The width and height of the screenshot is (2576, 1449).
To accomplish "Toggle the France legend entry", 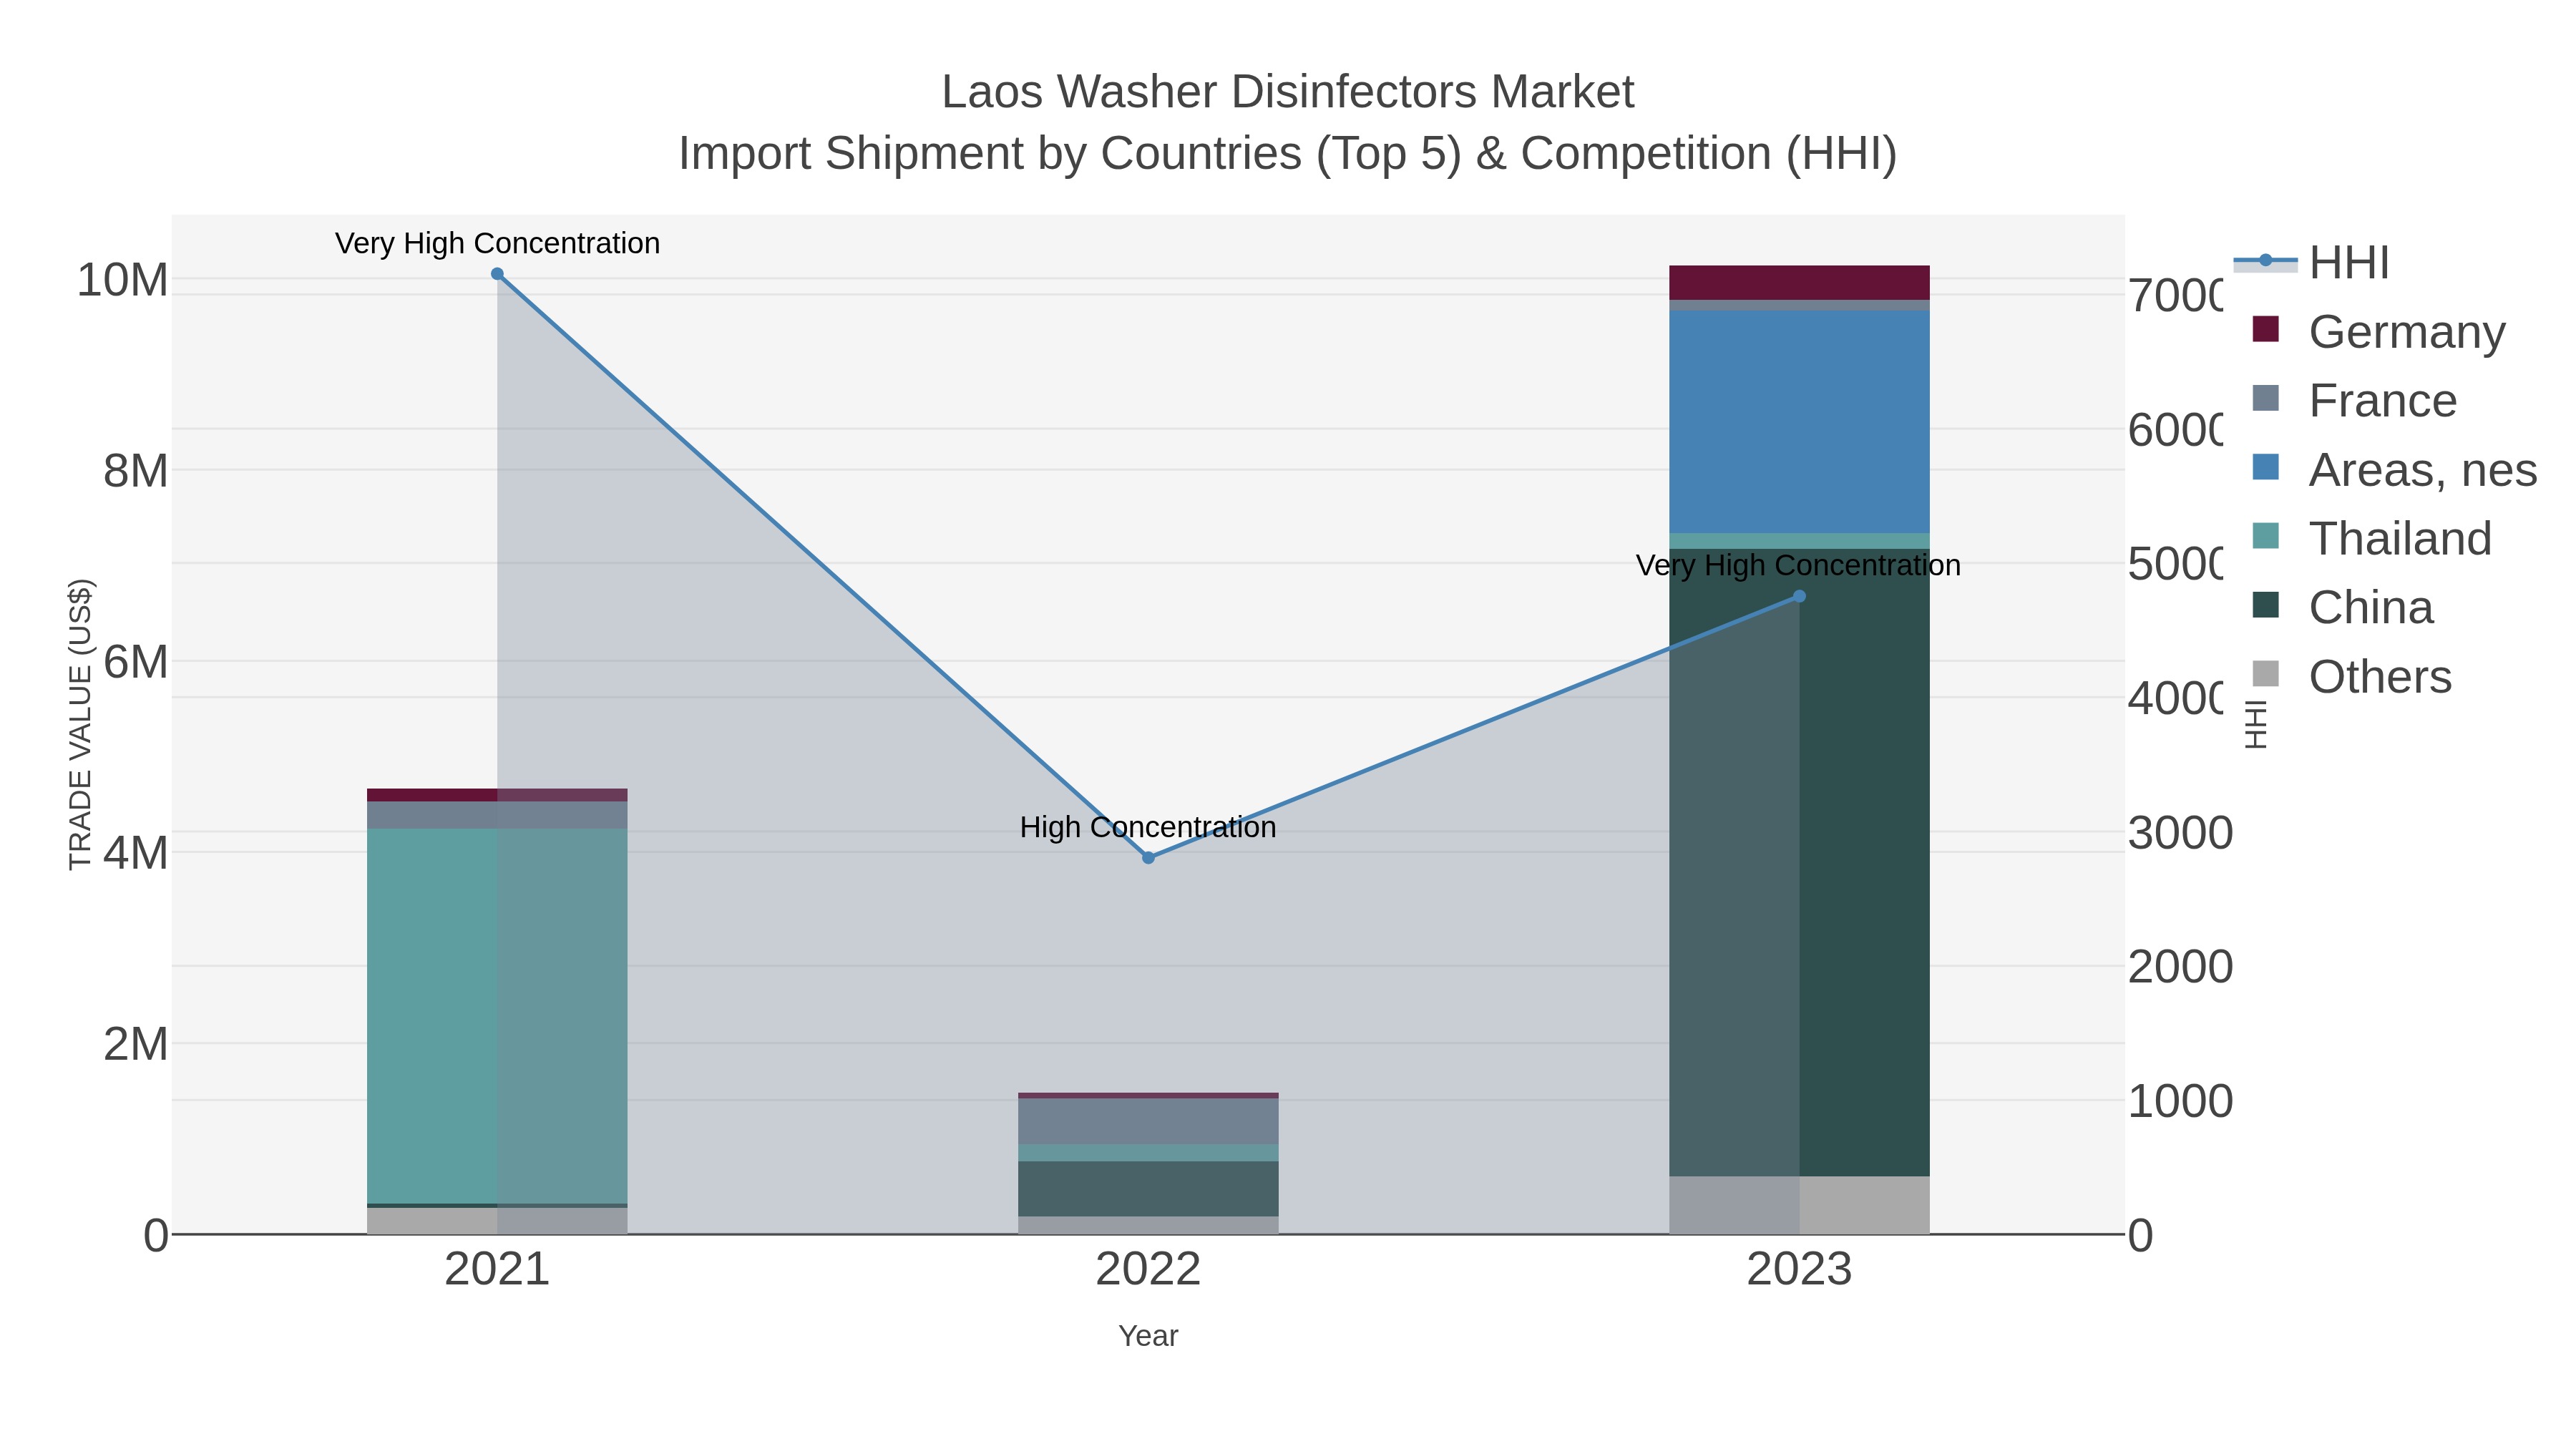I will pyautogui.click(x=2355, y=400).
